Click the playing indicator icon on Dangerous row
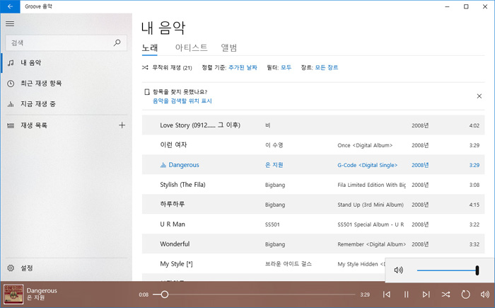The image size is (495, 308). pos(163,165)
